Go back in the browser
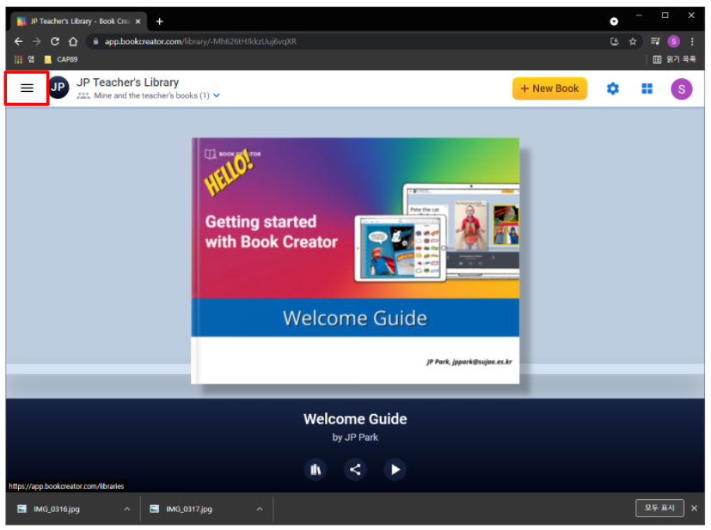The image size is (711, 530). tap(19, 41)
